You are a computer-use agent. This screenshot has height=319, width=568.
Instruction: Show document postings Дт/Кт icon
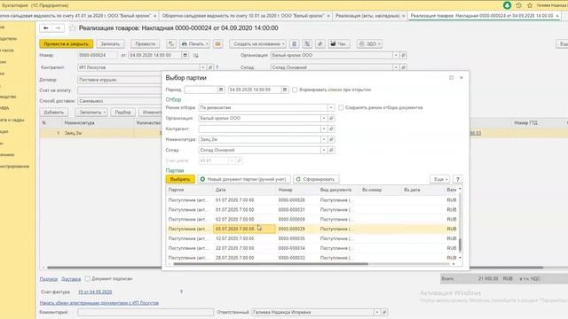171,43
